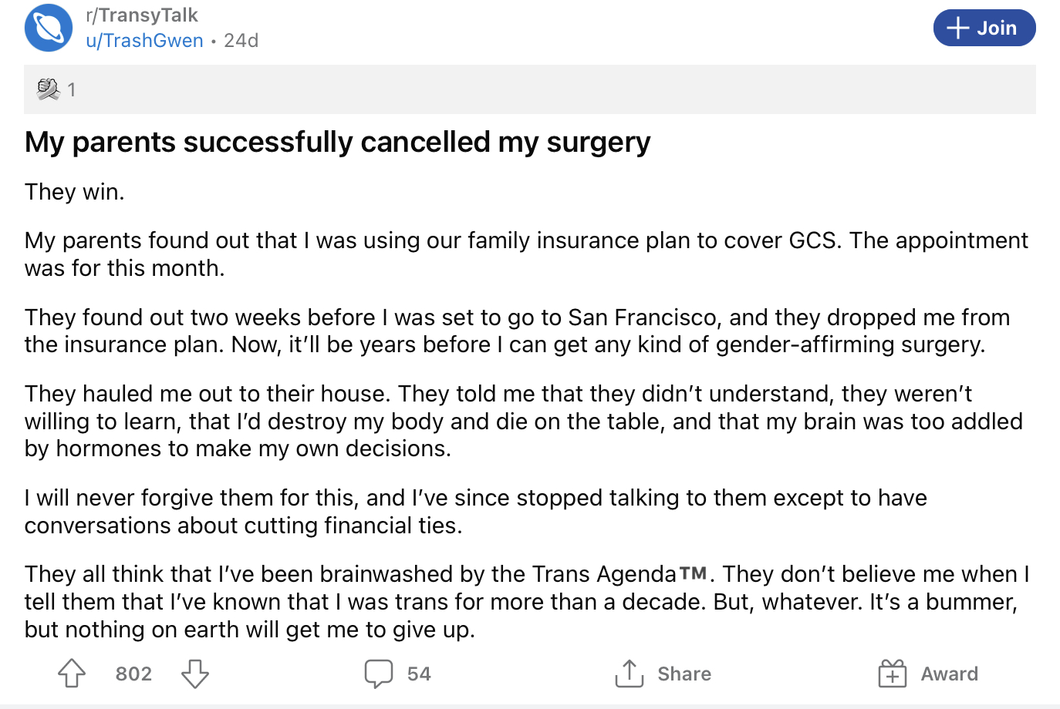Click the gift box Award icon
Image resolution: width=1060 pixels, height=709 pixels.
pos(893,674)
